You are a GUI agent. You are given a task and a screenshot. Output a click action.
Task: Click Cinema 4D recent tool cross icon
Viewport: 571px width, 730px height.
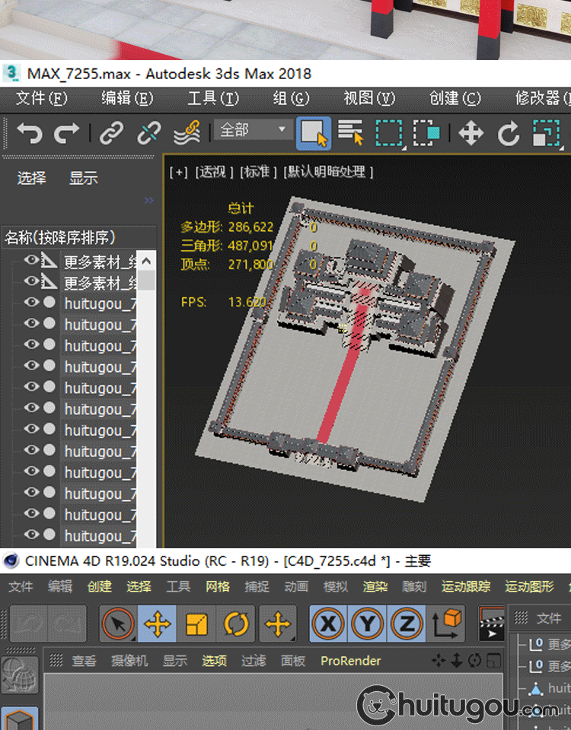pos(279,624)
